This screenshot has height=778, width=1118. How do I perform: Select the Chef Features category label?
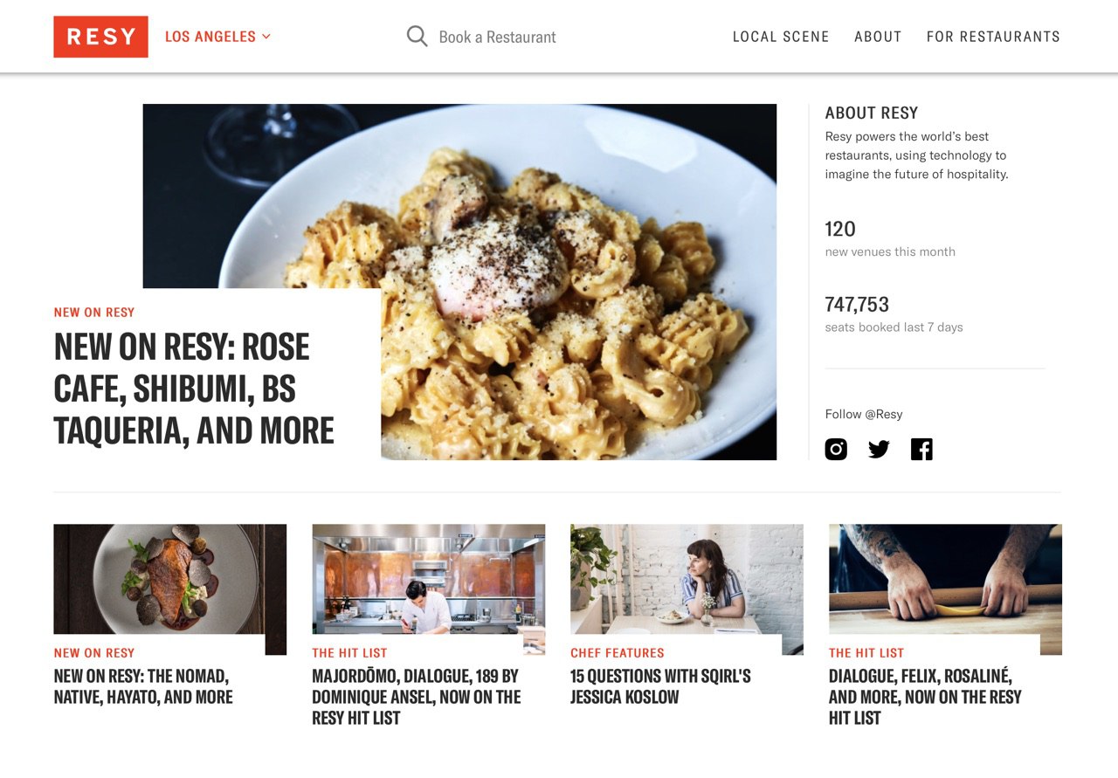coord(618,653)
